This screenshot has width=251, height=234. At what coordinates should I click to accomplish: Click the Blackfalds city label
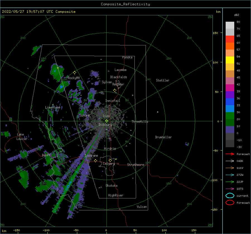click(x=119, y=77)
